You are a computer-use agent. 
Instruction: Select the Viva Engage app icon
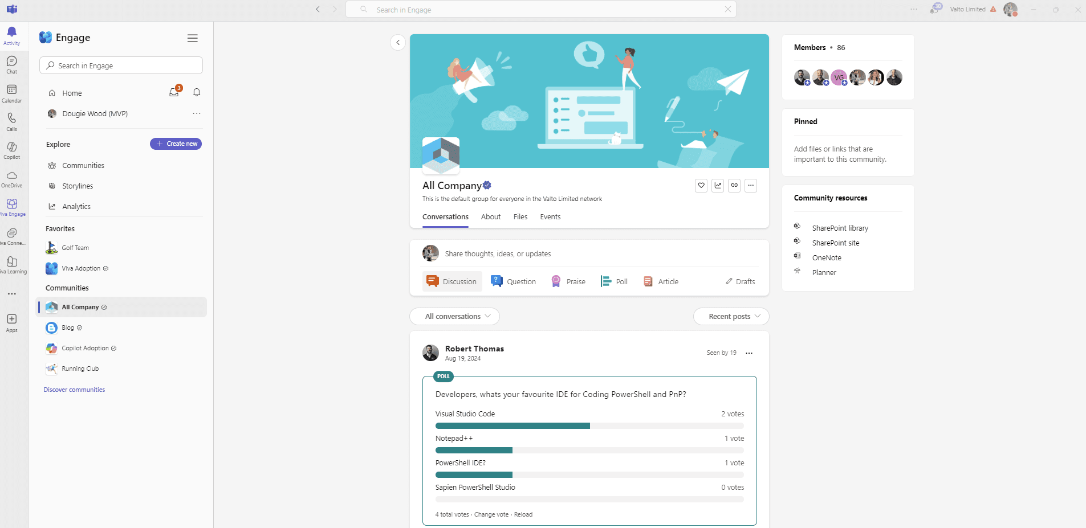pos(11,207)
